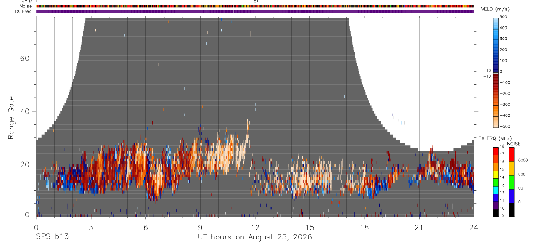
Task: Click the Noise color strip at top
Action: (x=255, y=6)
